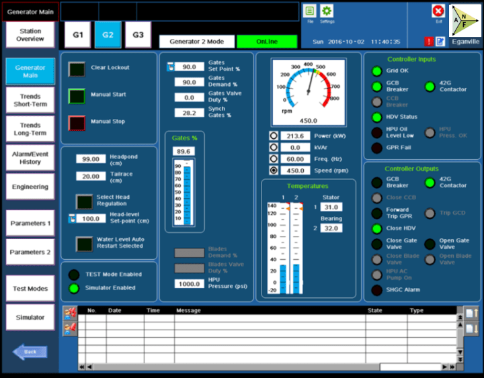Switch to the G1 generator tab
Image resolution: width=484 pixels, height=378 pixels.
(x=78, y=35)
